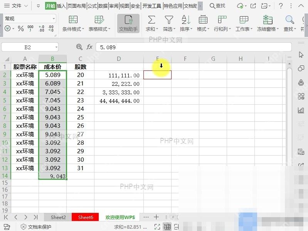The height and width of the screenshot is (231, 308).
Task: Open the help question mark icon
Action: click(281, 6)
